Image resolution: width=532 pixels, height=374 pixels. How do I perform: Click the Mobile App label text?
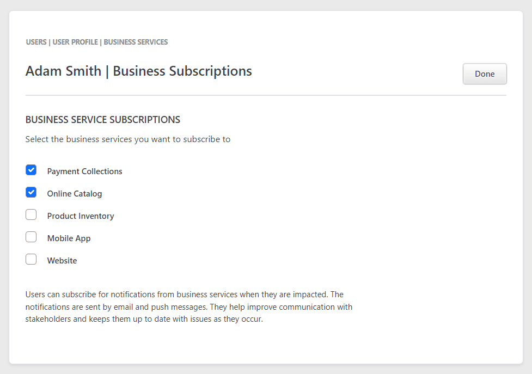(x=69, y=238)
